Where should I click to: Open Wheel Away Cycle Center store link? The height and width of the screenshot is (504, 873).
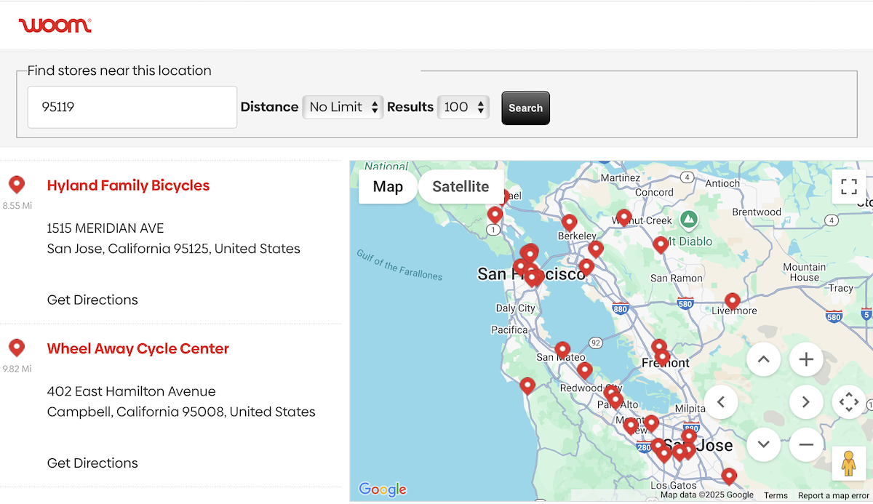click(138, 348)
